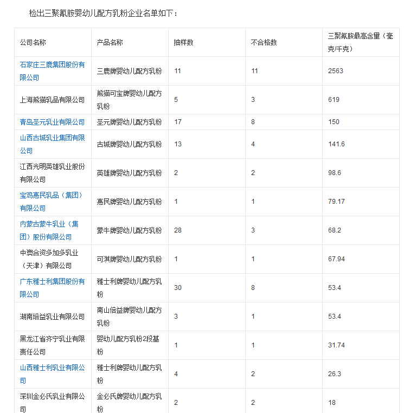Click the 可淇牌婴幼儿配方乳粉 product cell
Image resolution: width=410 pixels, height=413 pixels.
click(x=129, y=259)
